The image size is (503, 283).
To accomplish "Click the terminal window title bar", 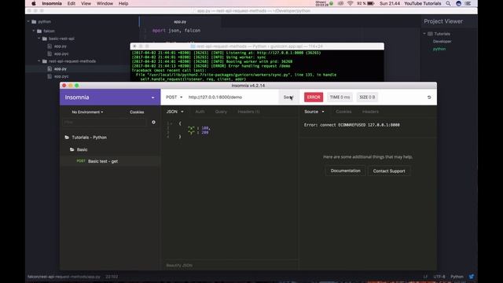I will click(x=257, y=46).
